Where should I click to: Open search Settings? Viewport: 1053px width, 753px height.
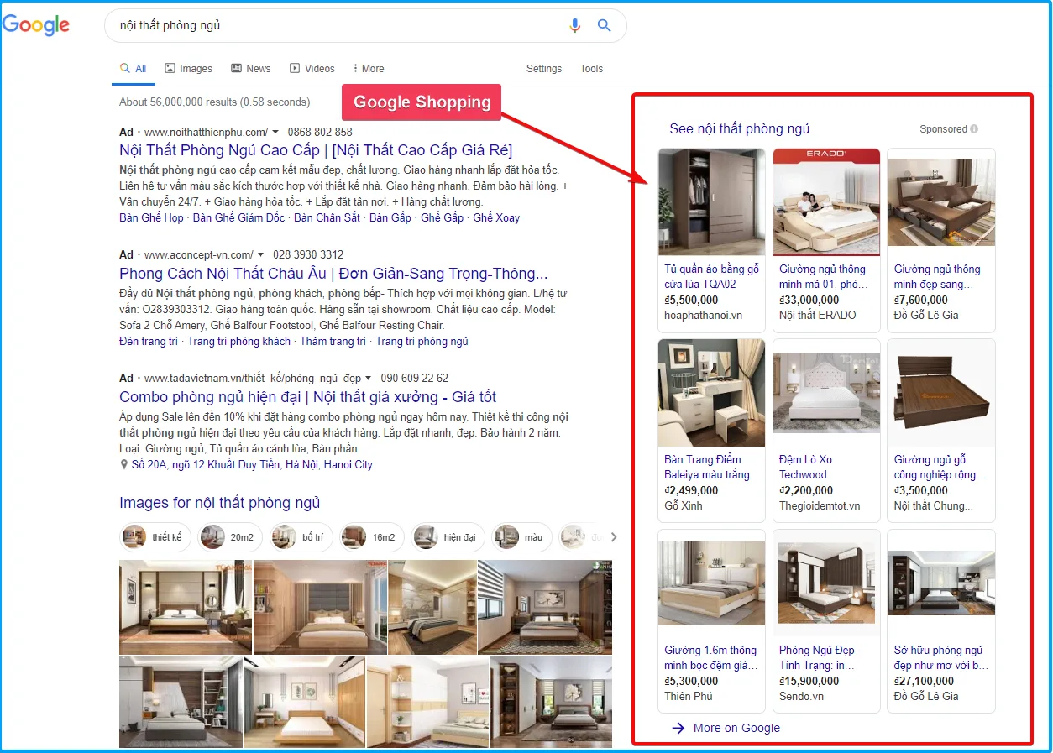544,69
